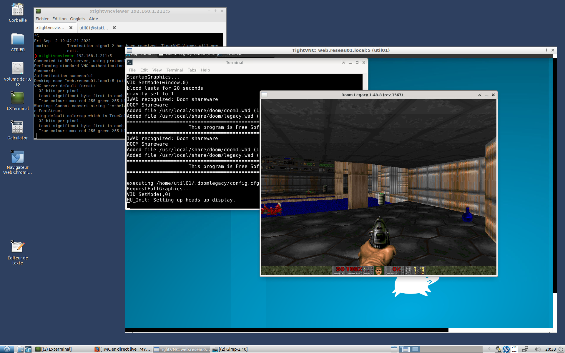The width and height of the screenshot is (565, 353).
Task: Click the 20:33 clock in panel
Action: point(550,349)
